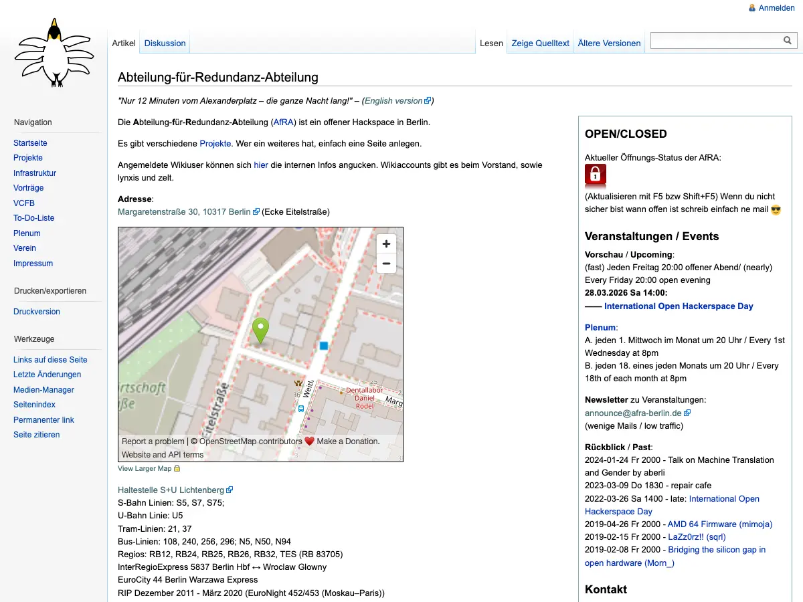Image resolution: width=803 pixels, height=602 pixels.
Task: Click the sunglasses emoji in status box
Action: tap(776, 209)
